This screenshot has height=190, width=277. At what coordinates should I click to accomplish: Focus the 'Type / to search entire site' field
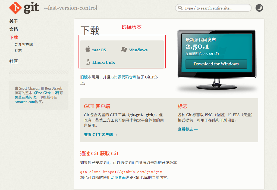click(x=213, y=8)
